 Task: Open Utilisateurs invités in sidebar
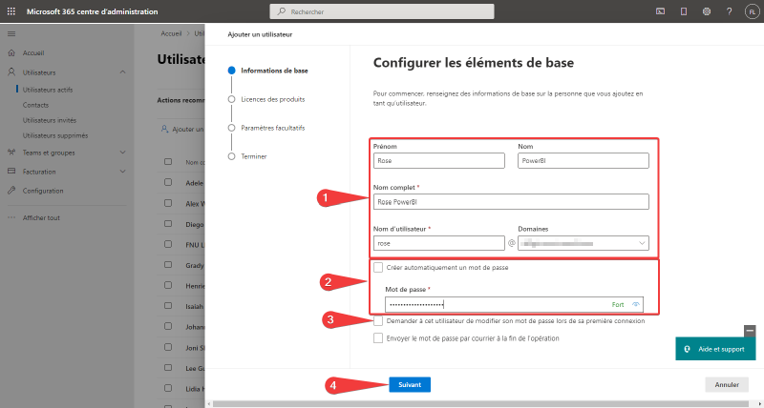click(x=50, y=120)
